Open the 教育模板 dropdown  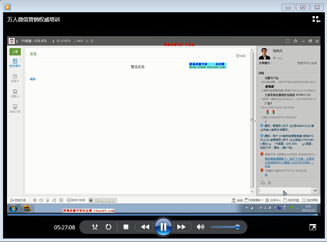(256, 200)
